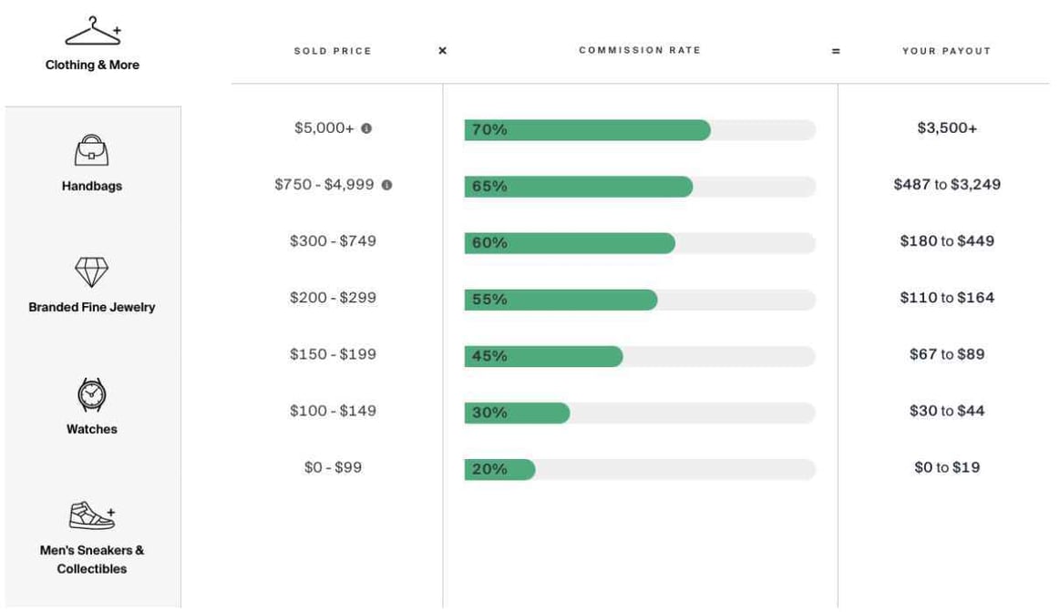Click the sneaker icon
Viewport: 1060px width, 612px height.
pos(91,515)
